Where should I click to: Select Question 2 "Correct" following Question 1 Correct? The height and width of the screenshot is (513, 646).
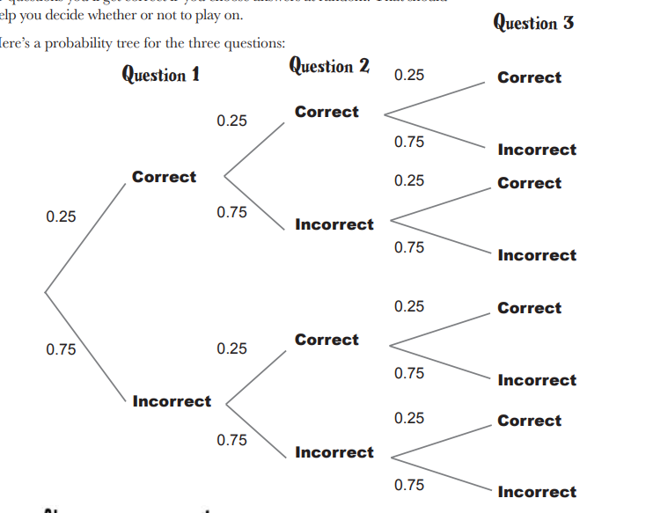click(x=327, y=112)
